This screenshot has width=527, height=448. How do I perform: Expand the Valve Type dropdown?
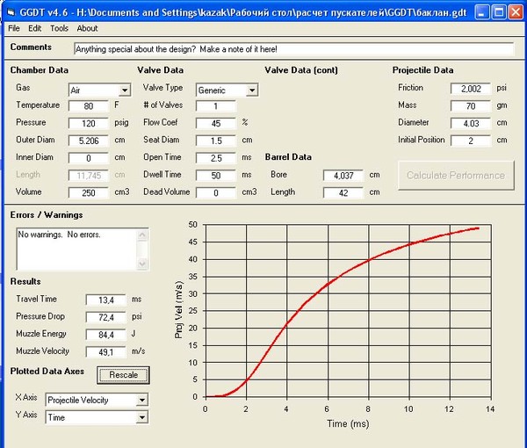click(x=252, y=90)
